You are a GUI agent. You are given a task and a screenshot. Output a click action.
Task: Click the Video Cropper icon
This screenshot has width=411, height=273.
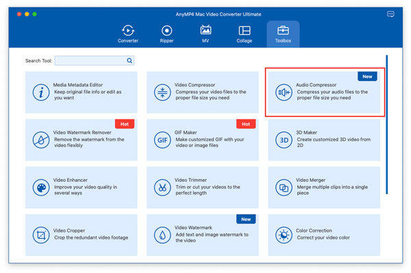click(41, 235)
